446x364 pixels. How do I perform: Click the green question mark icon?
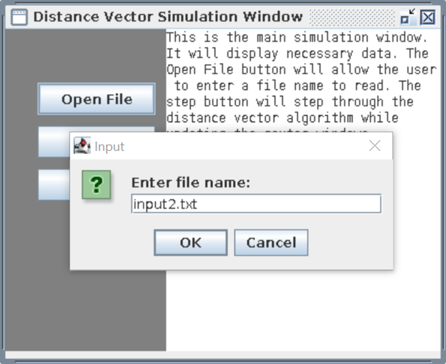pos(96,185)
